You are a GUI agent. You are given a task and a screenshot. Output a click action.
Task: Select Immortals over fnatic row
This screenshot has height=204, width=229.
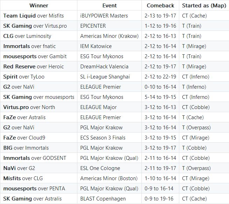[x=29, y=46]
